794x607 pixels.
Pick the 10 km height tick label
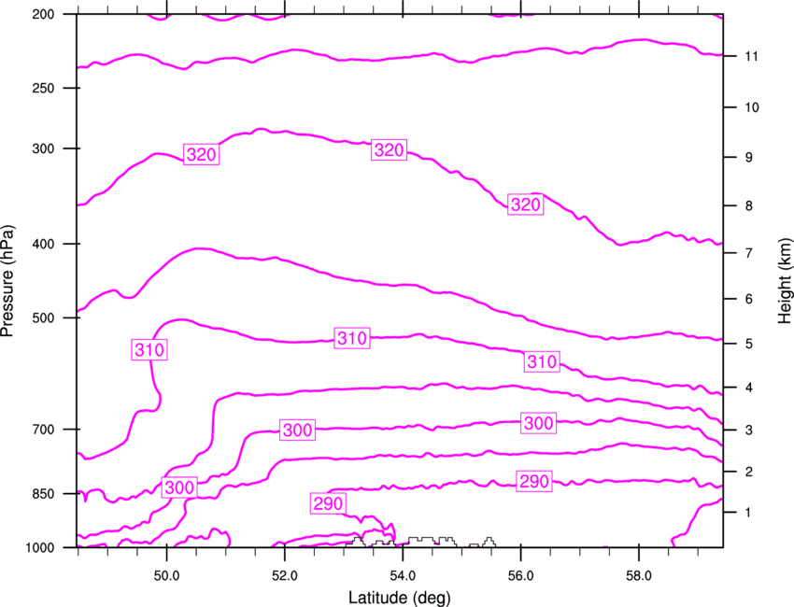coord(752,107)
